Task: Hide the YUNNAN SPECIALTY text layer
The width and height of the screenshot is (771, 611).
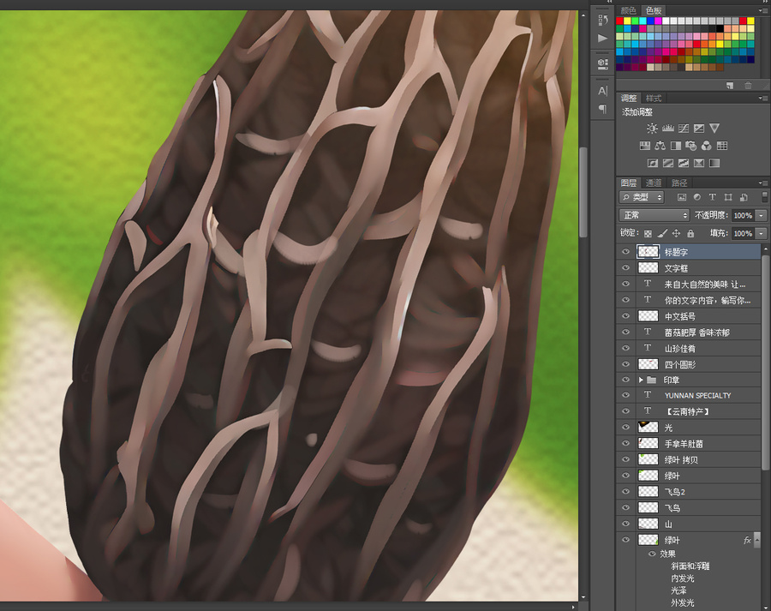Action: tap(625, 395)
